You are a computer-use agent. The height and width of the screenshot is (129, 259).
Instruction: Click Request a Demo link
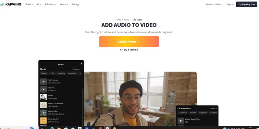click(x=213, y=4)
